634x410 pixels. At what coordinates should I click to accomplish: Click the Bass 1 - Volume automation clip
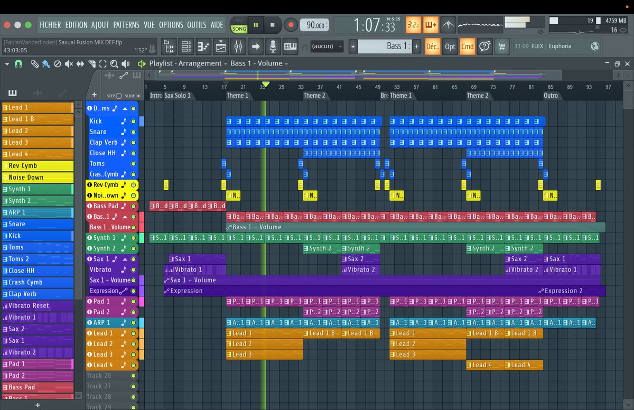415,227
